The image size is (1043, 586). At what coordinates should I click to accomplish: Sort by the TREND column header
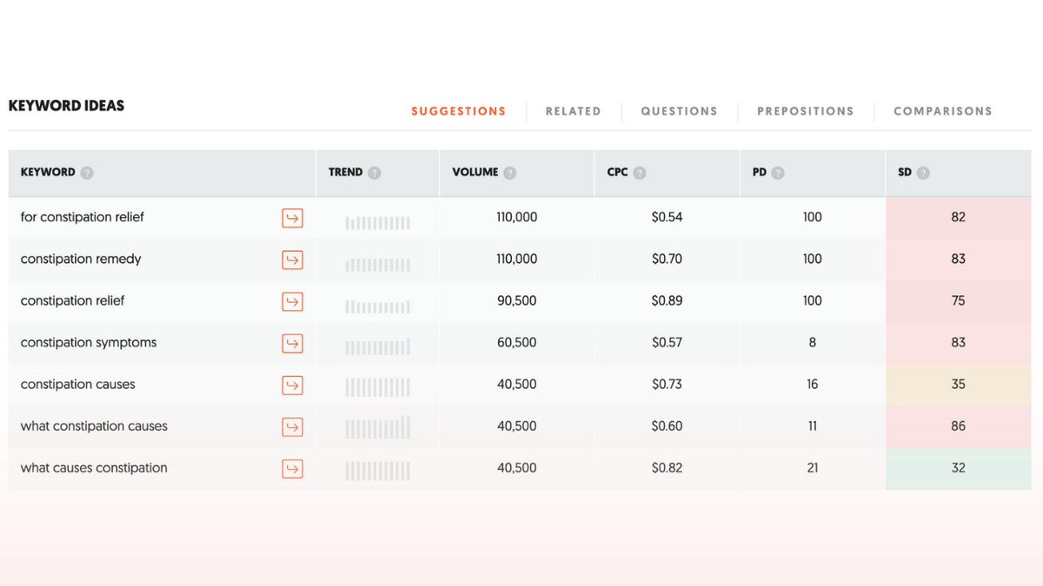pyautogui.click(x=346, y=172)
